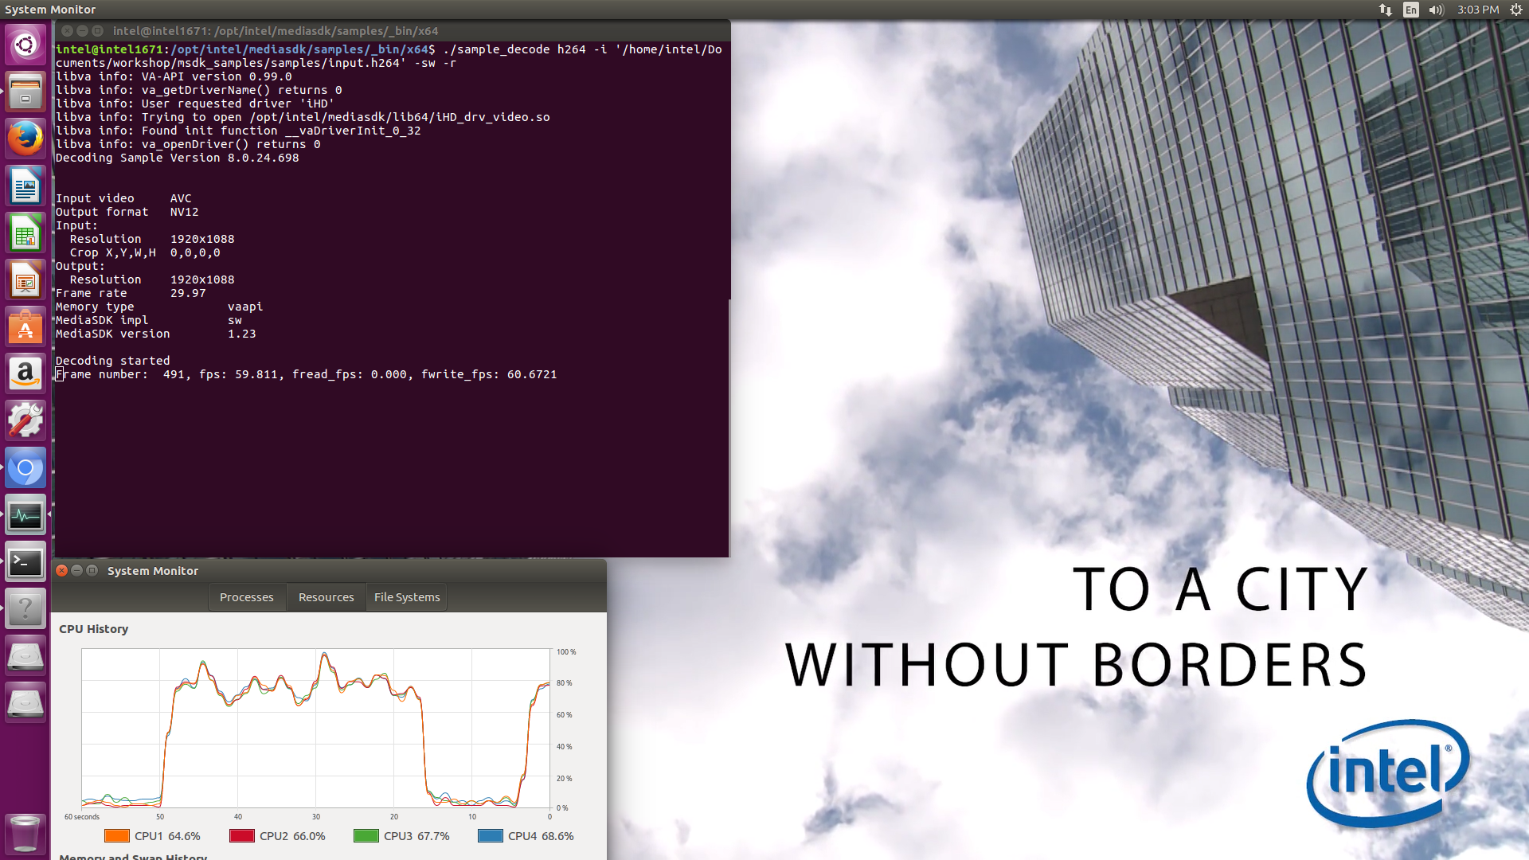Open the first disk drive launcher icon
This screenshot has height=860, width=1529.
coord(25,656)
